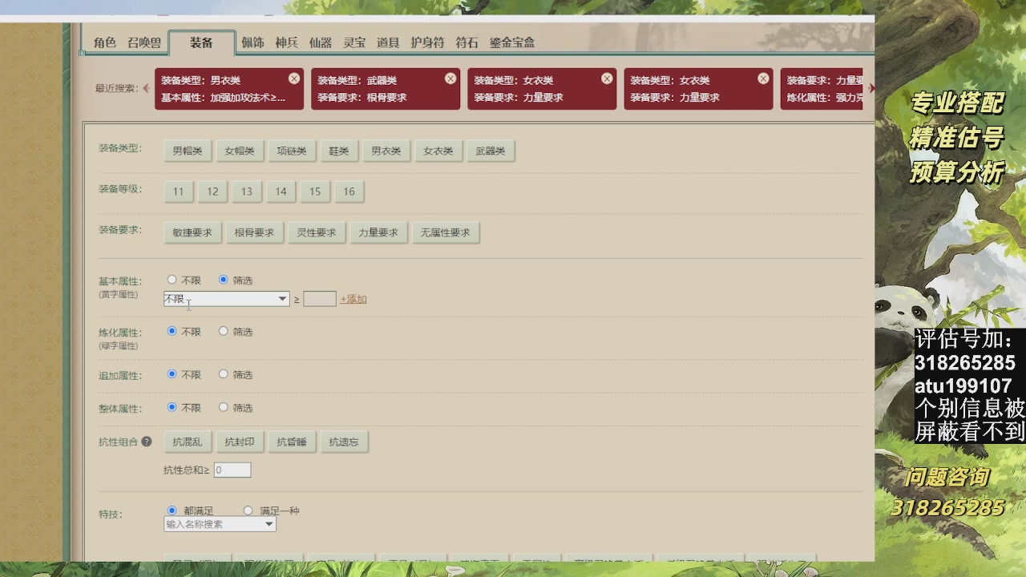
Task: Click the 抗性总和 input field
Action: click(x=232, y=470)
